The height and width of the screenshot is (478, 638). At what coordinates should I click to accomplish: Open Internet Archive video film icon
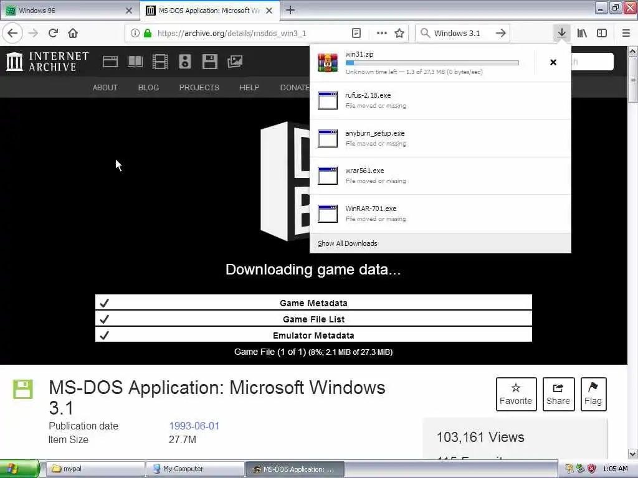160,62
